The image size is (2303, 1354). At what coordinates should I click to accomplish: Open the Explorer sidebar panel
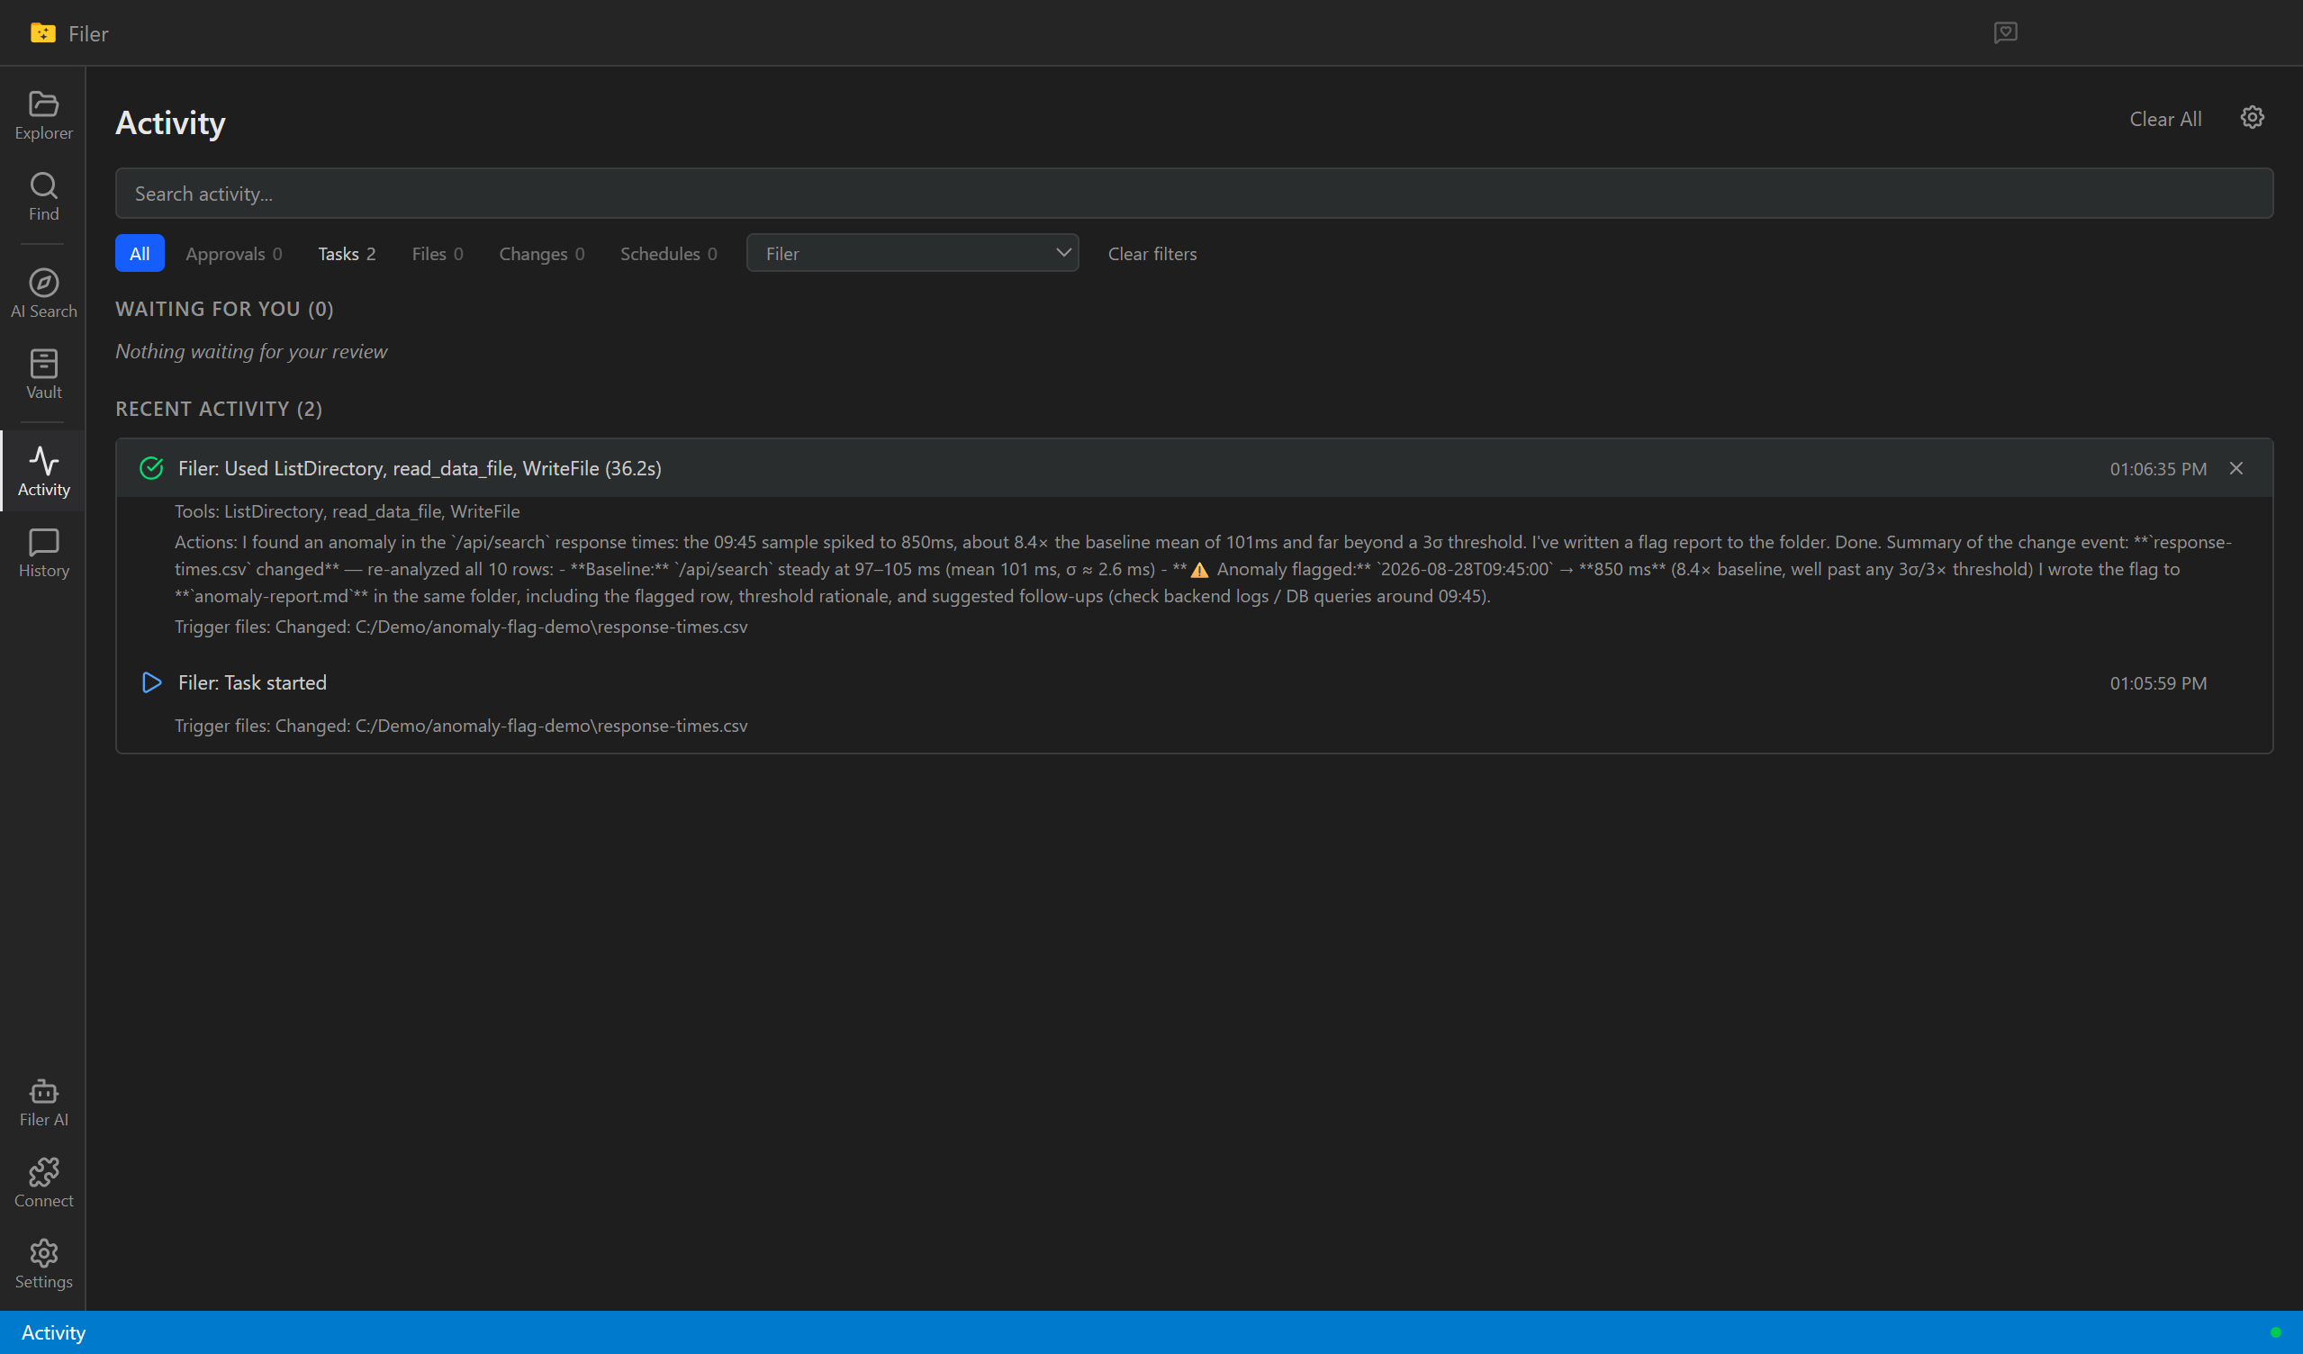[43, 116]
